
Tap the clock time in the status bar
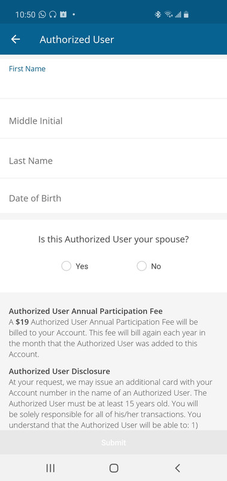pos(25,14)
